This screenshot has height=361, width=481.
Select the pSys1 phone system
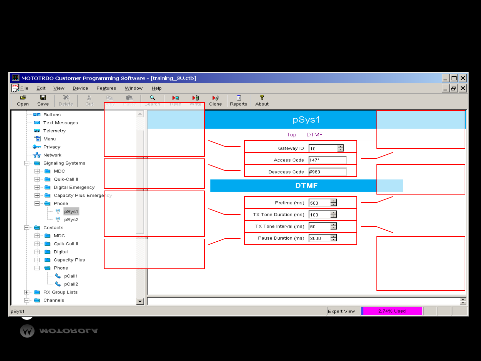tap(71, 212)
